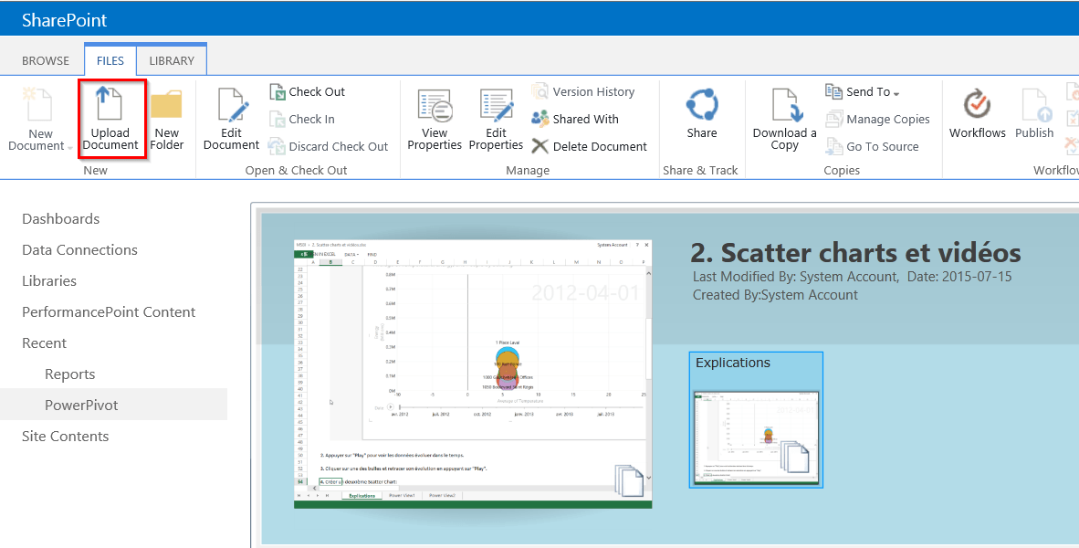
Task: Click the Upload Document icon
Action: click(110, 105)
